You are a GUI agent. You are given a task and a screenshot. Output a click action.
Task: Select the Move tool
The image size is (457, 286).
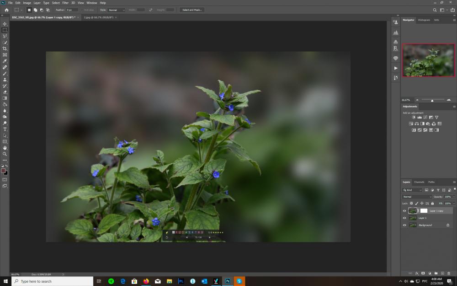pyautogui.click(x=5, y=24)
